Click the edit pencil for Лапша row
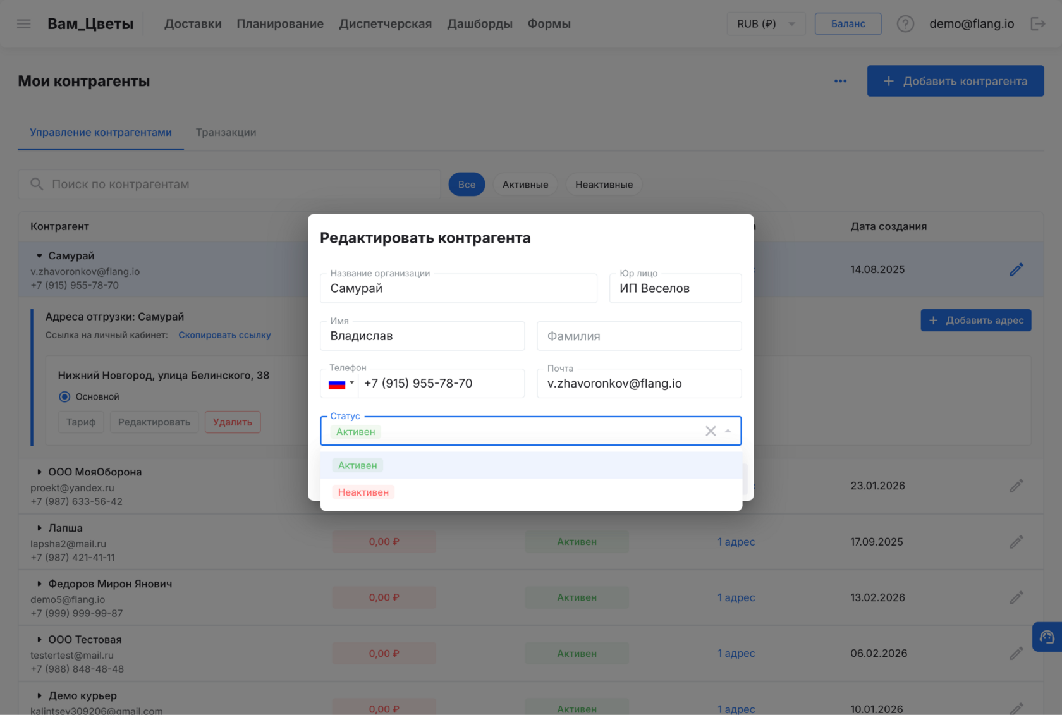 (x=1016, y=542)
